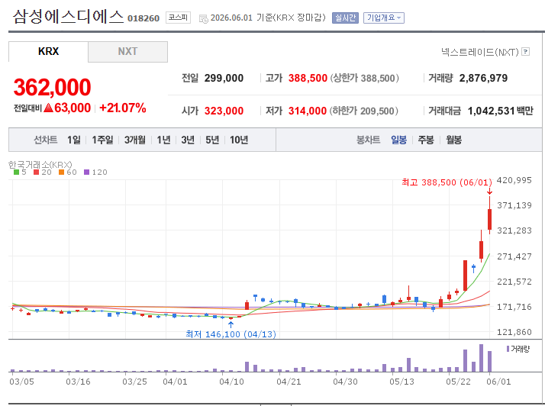Click the 봉차트 label

368,140
